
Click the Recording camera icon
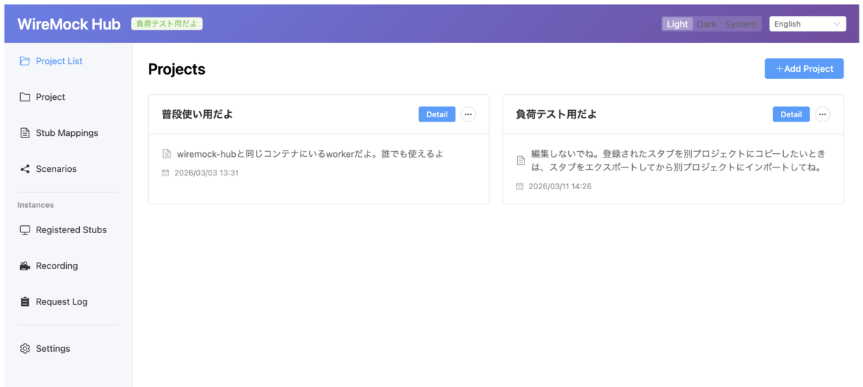point(25,266)
